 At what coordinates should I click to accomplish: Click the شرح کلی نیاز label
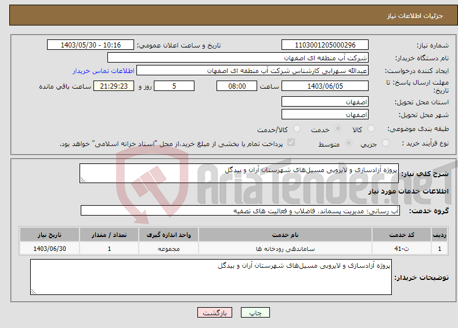coord(425,174)
